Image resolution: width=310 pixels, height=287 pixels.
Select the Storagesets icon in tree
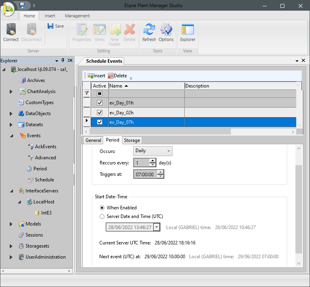pyautogui.click(x=21, y=246)
